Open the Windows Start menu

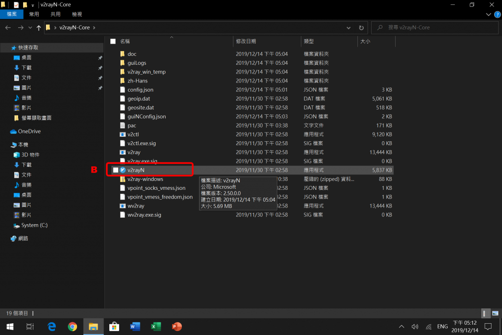10,326
